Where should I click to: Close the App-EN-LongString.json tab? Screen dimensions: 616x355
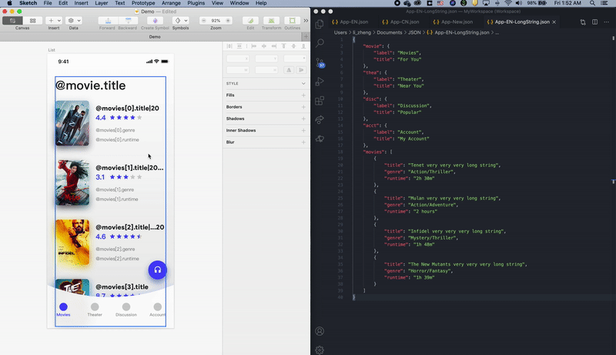[554, 22]
